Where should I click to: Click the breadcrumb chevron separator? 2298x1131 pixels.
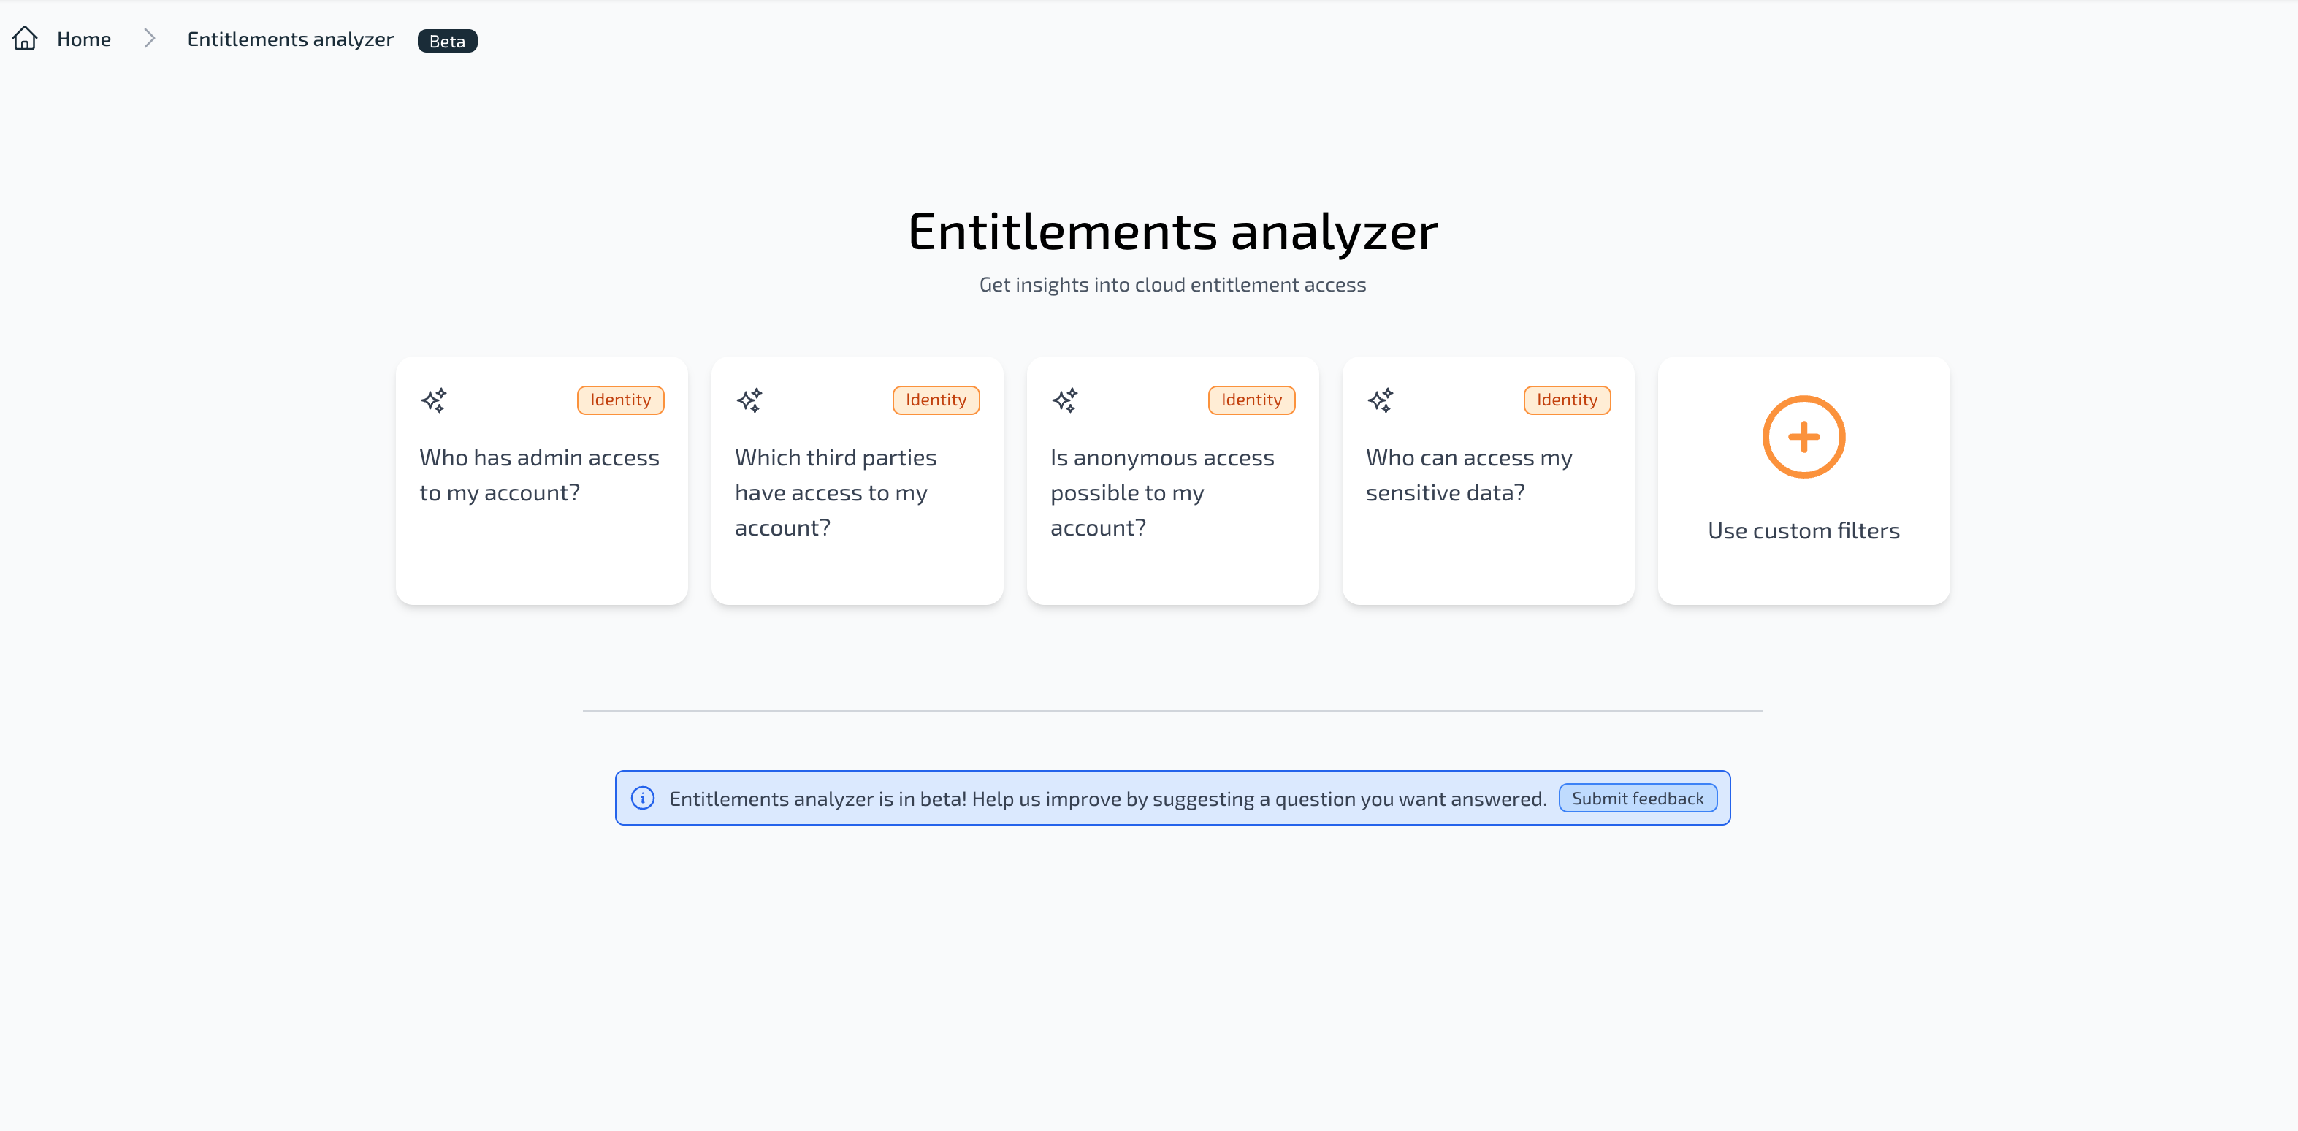pos(150,39)
